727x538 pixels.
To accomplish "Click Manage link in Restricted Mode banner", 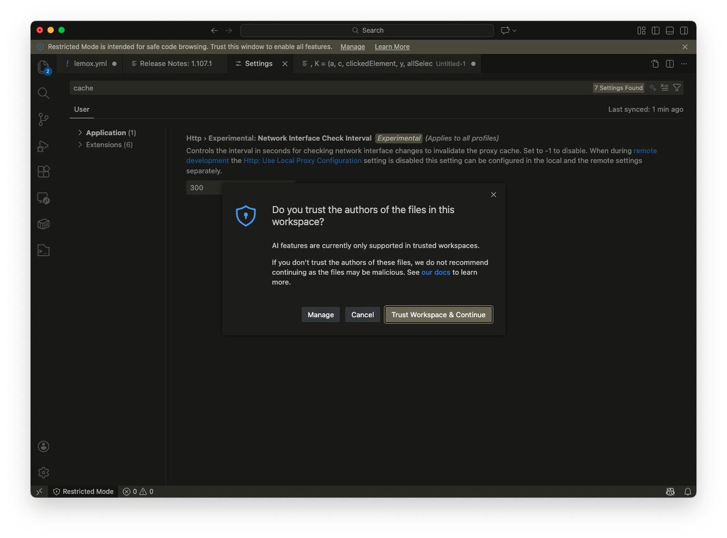I will click(353, 47).
